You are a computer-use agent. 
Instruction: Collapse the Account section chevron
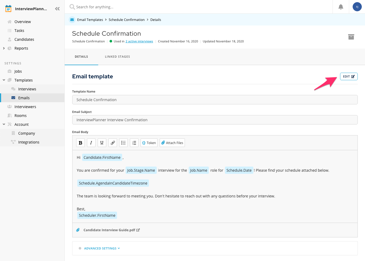click(x=4, y=124)
